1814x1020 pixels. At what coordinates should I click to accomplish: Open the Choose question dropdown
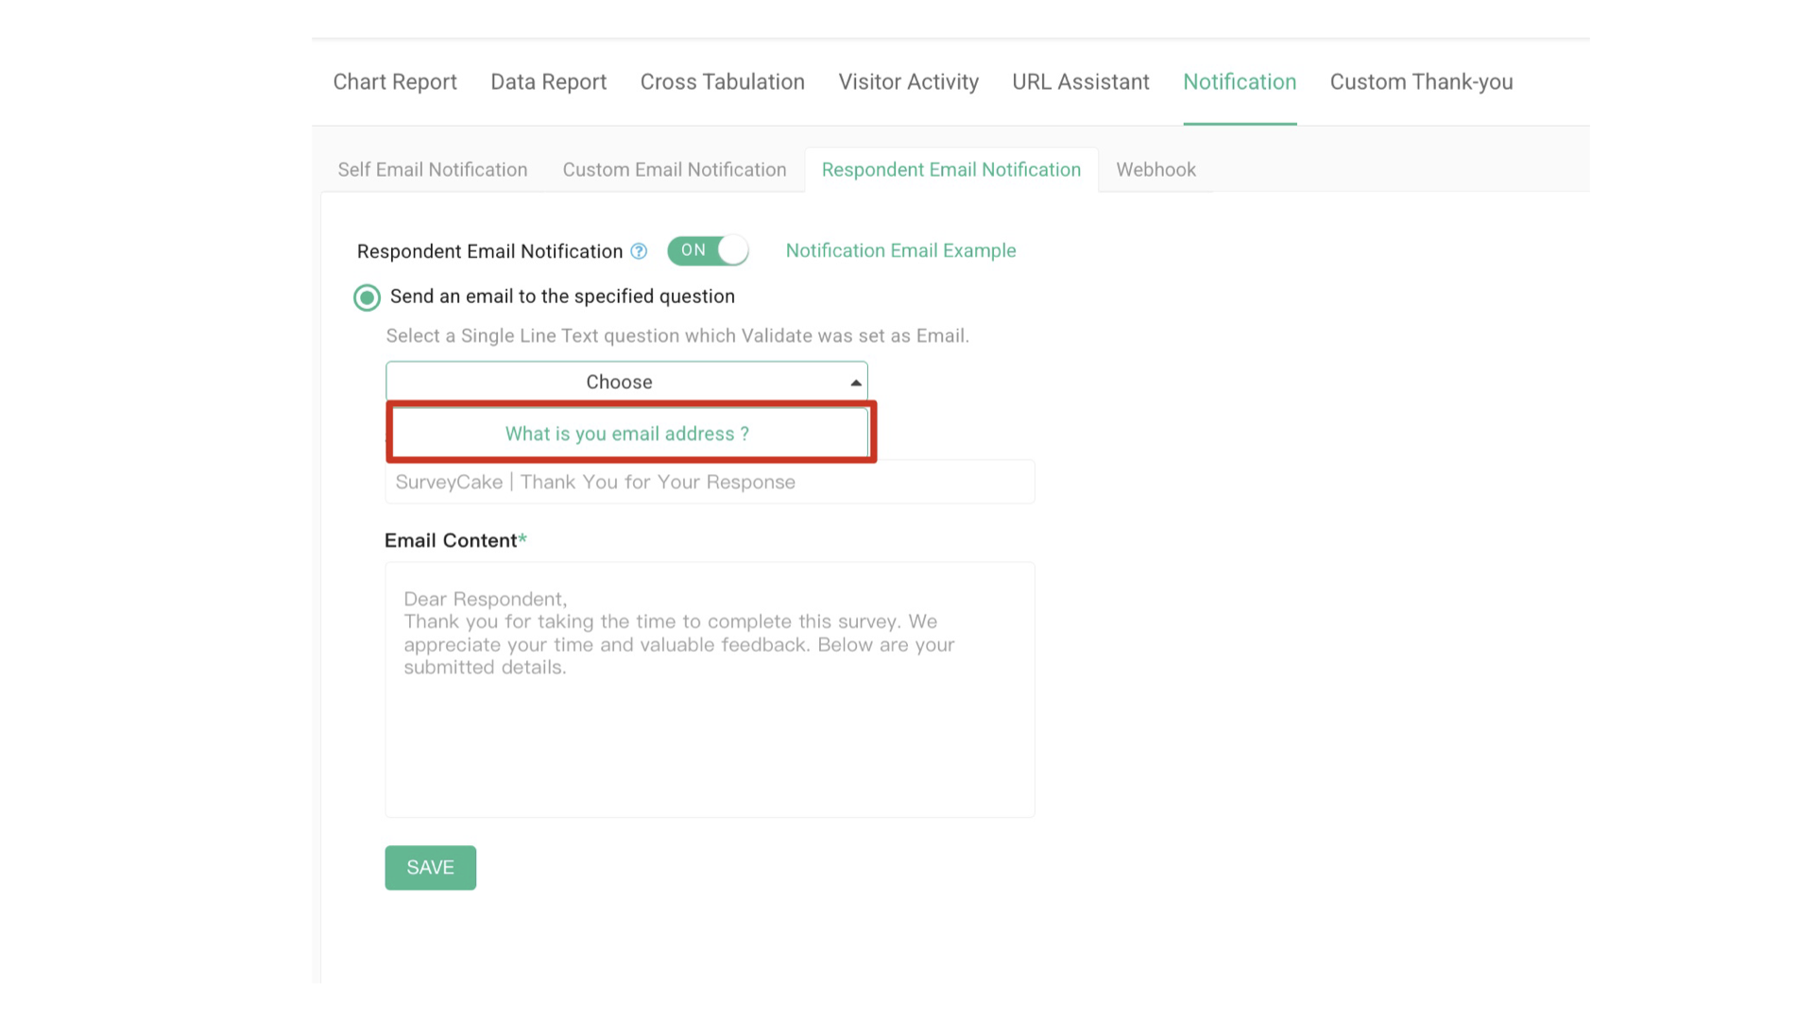[626, 382]
